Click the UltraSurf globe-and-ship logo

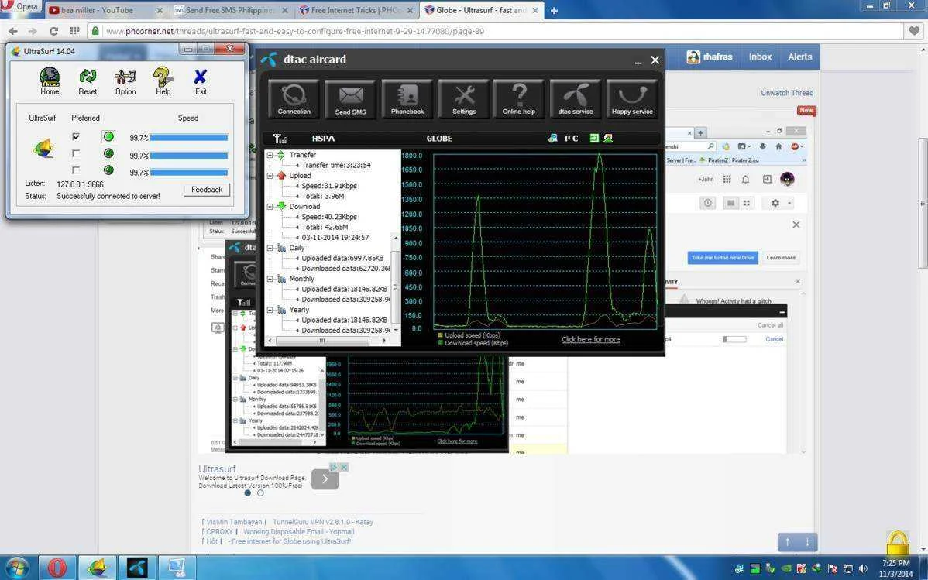[x=43, y=148]
